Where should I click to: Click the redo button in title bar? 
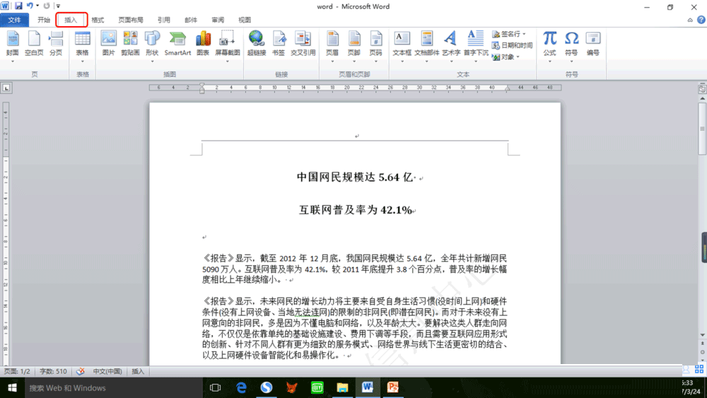click(47, 6)
